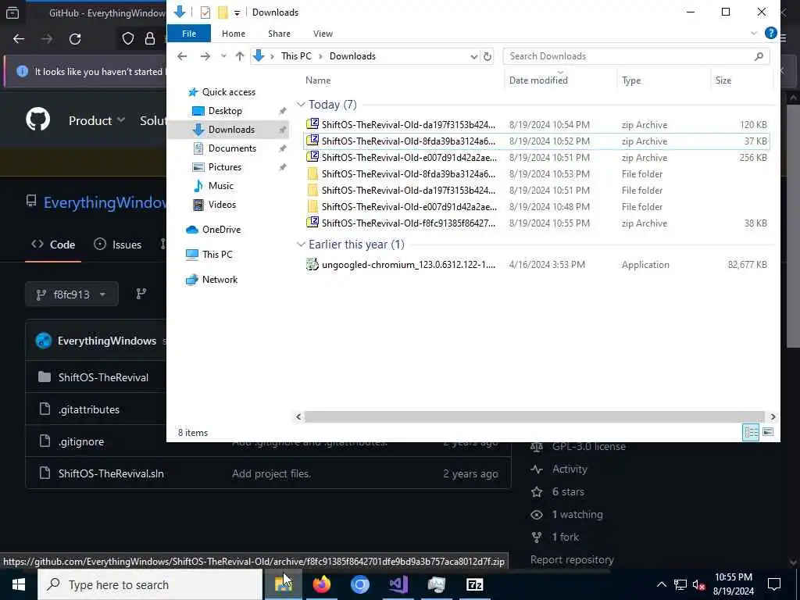Select the da197f3153b424 zip archive (120 KB)
800x600 pixels.
[x=536, y=124]
